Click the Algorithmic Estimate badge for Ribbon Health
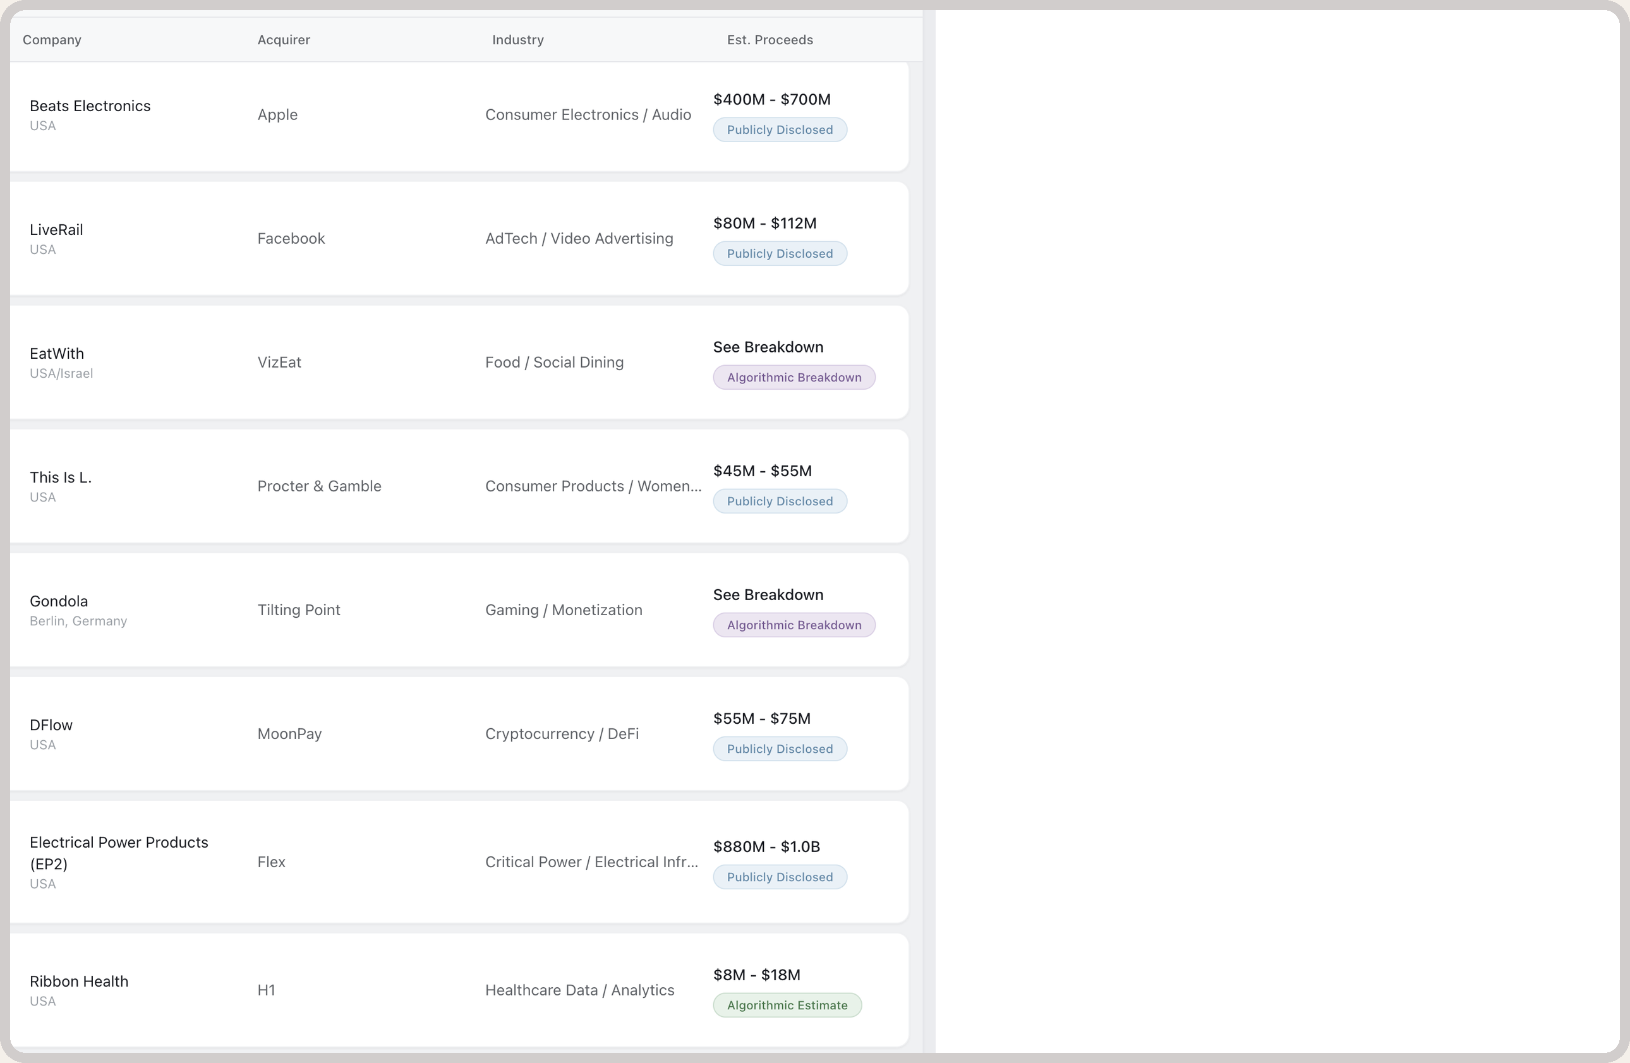 coord(787,1005)
